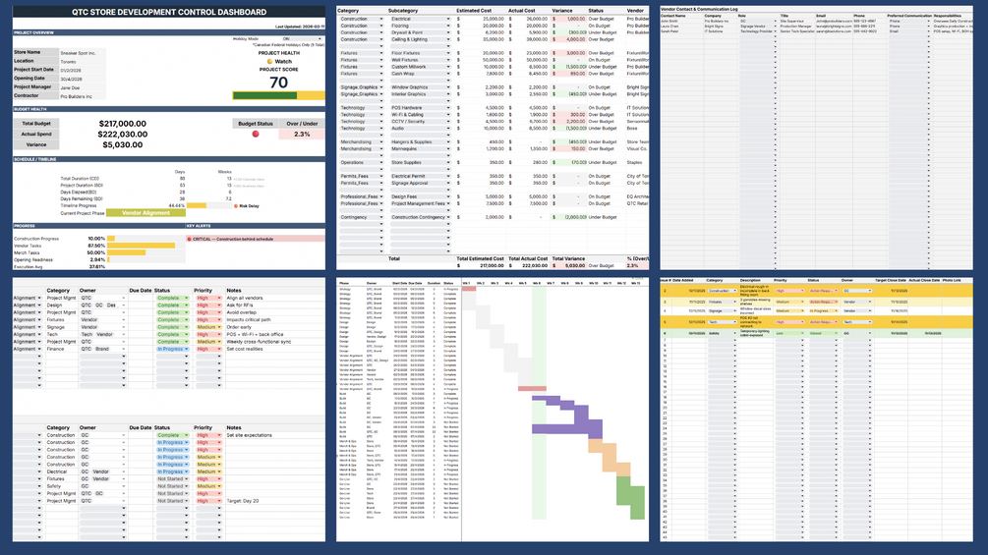
Task: Open the Subcategory dropdown showing Cash Wrap
Action: coord(421,74)
